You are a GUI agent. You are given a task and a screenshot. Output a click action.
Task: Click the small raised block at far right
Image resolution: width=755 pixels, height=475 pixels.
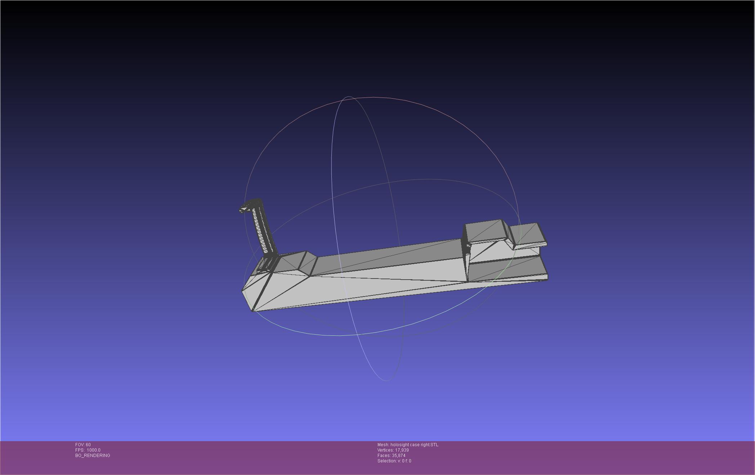528,233
